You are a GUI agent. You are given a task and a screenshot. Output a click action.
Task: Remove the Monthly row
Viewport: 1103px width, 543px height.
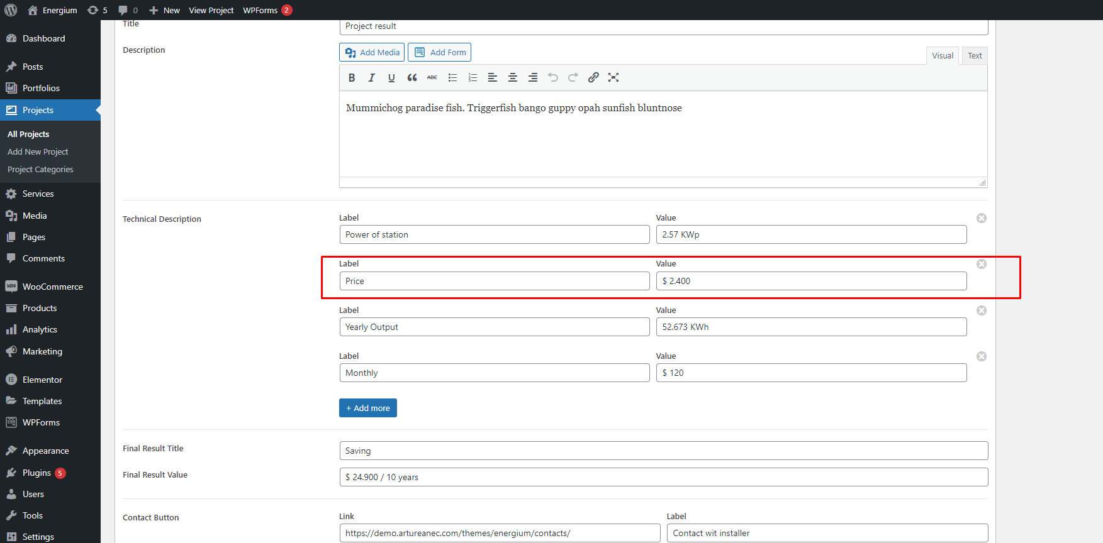tap(982, 356)
